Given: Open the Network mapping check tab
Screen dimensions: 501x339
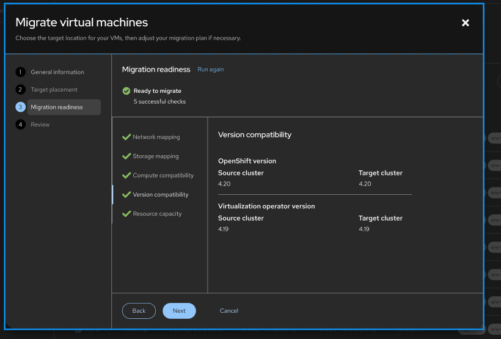Looking at the screenshot, I should point(156,137).
